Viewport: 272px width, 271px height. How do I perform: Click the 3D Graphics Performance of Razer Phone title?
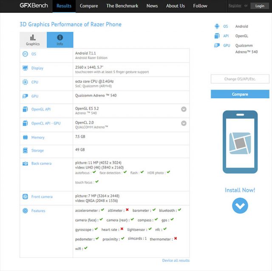tap(71, 24)
